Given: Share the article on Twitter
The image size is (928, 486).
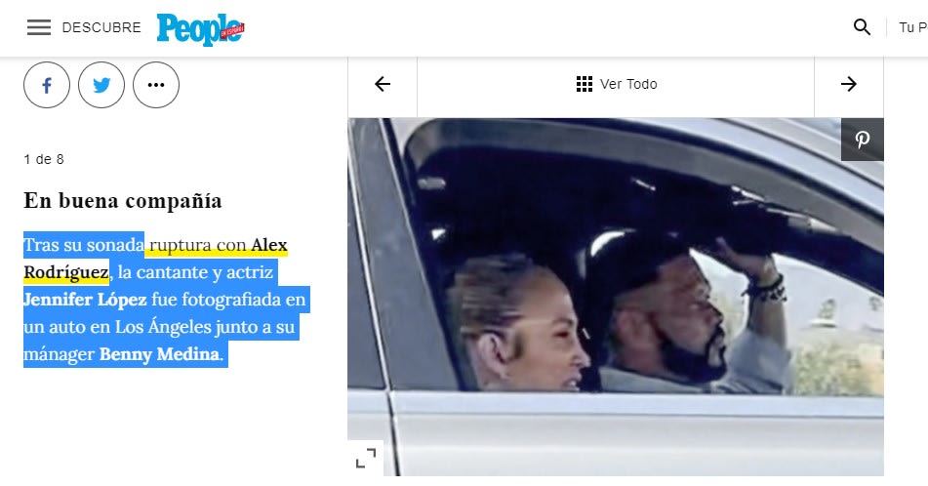Looking at the screenshot, I should [x=101, y=85].
